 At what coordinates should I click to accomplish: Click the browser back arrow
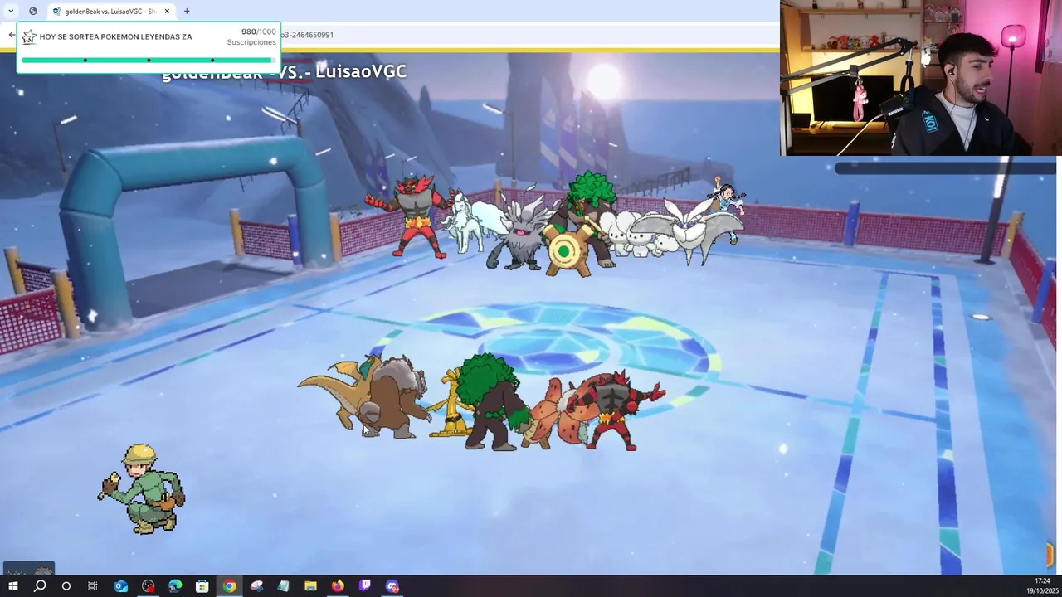(11, 35)
